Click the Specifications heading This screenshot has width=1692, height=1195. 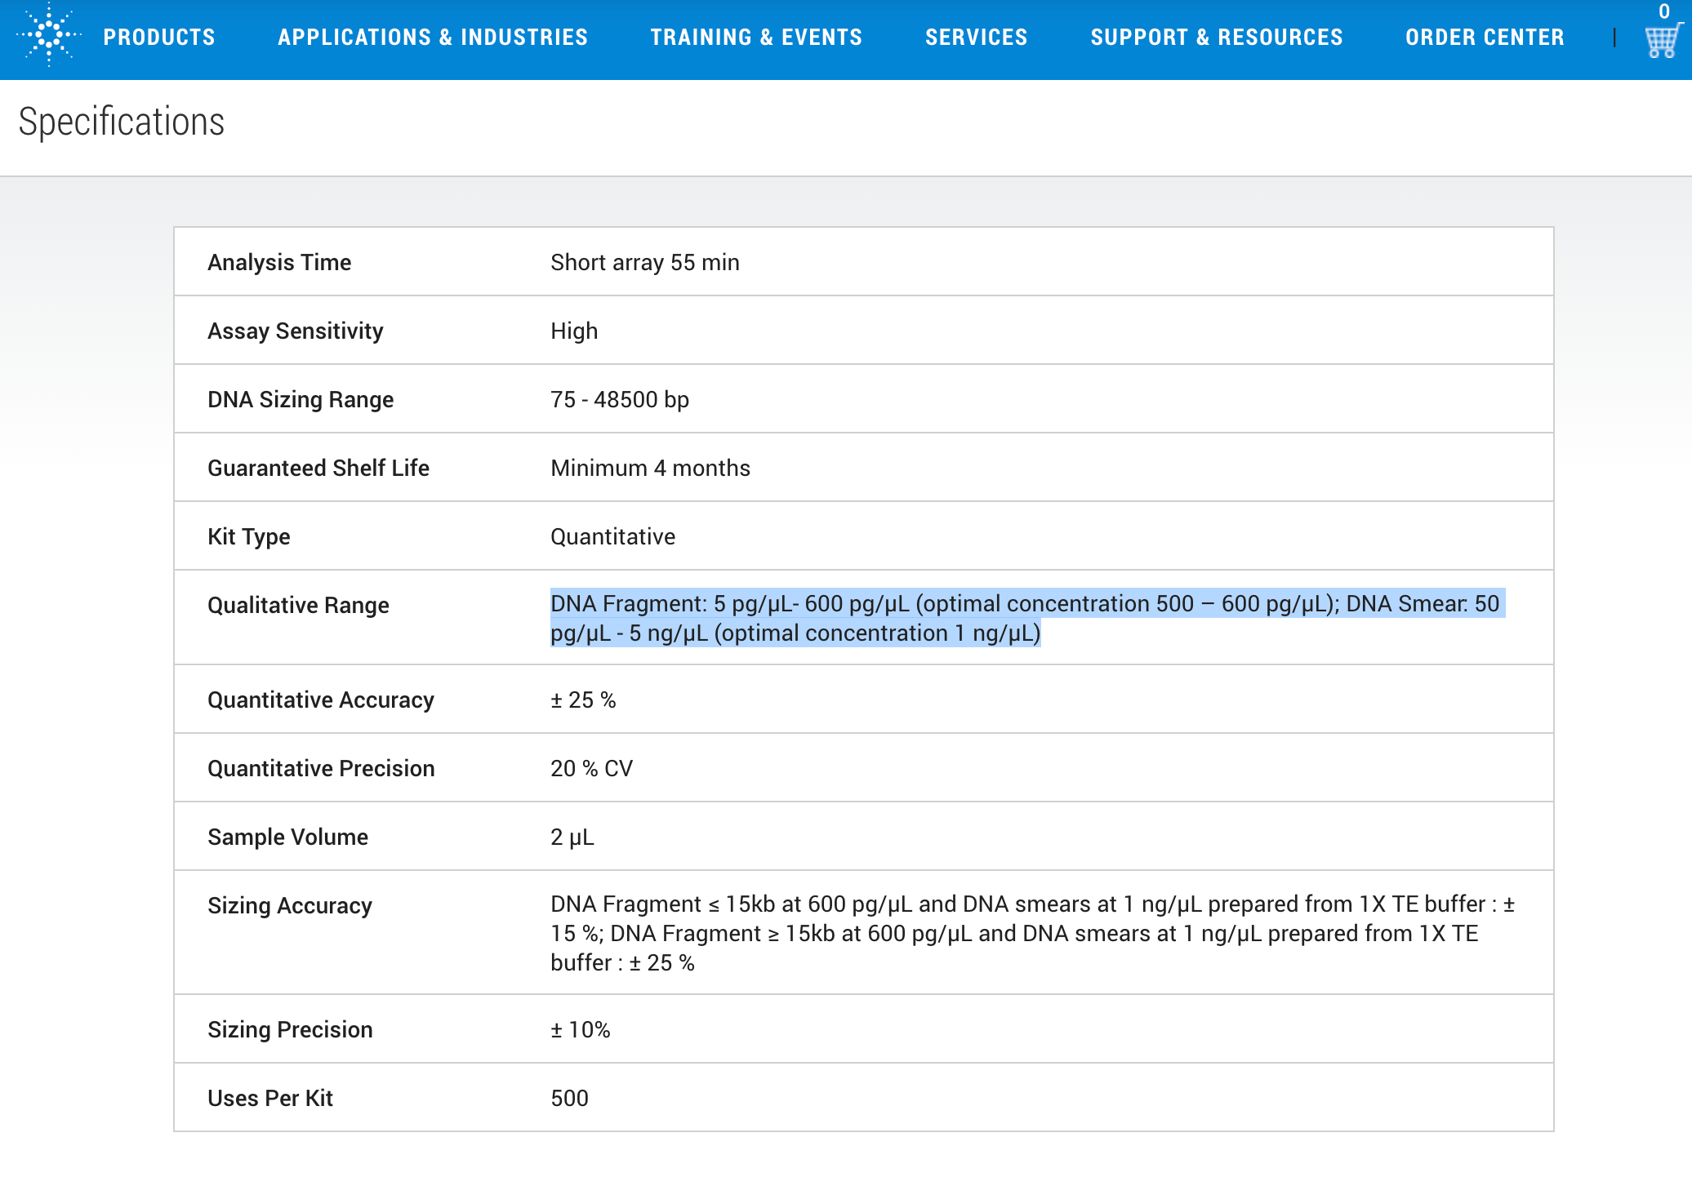(122, 122)
